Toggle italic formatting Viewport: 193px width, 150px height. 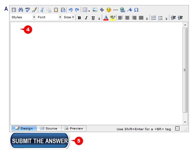point(86,18)
